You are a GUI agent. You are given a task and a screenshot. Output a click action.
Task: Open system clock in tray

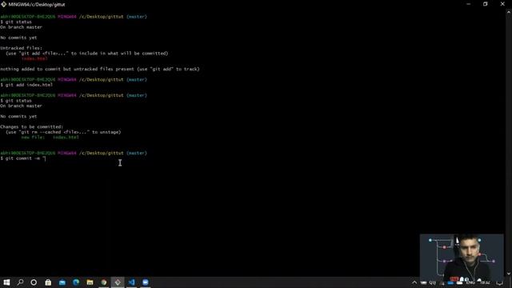[x=486, y=282]
